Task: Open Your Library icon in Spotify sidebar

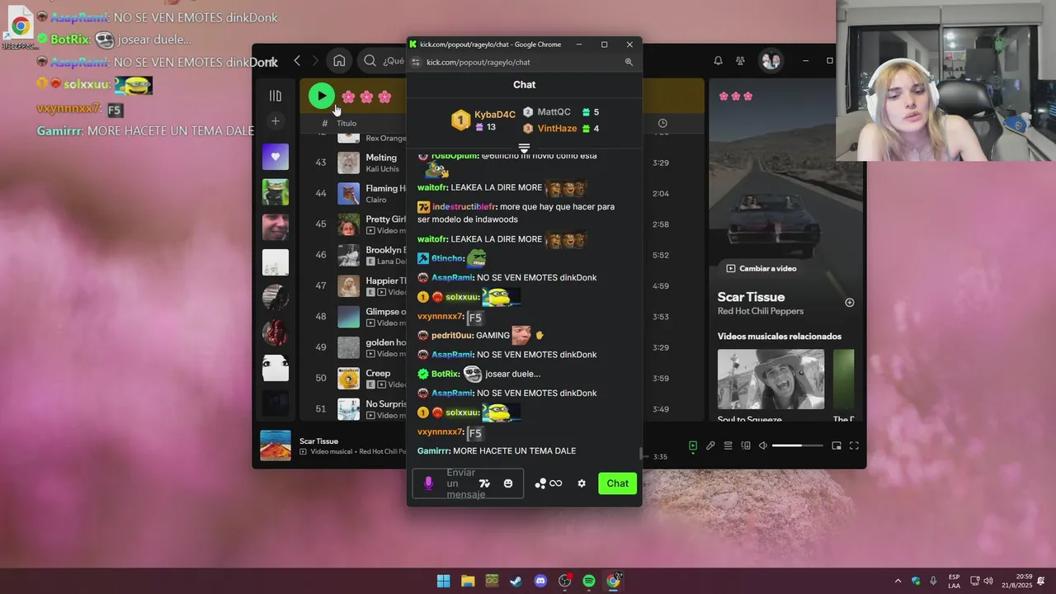Action: (x=276, y=96)
